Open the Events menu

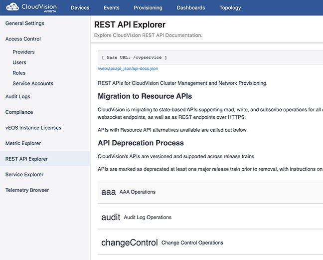pyautogui.click(x=112, y=8)
